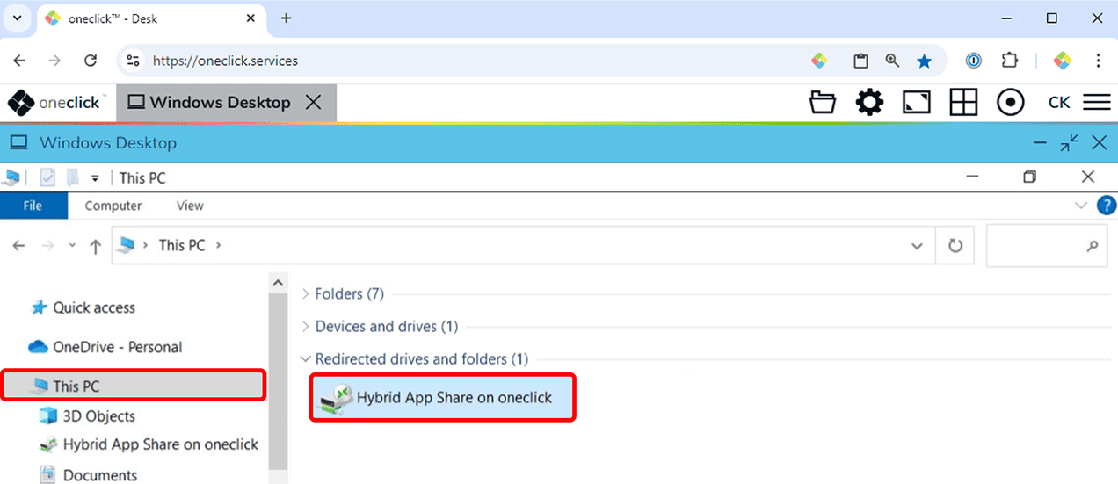This screenshot has width=1118, height=484.
Task: Open the File menu
Action: [33, 206]
